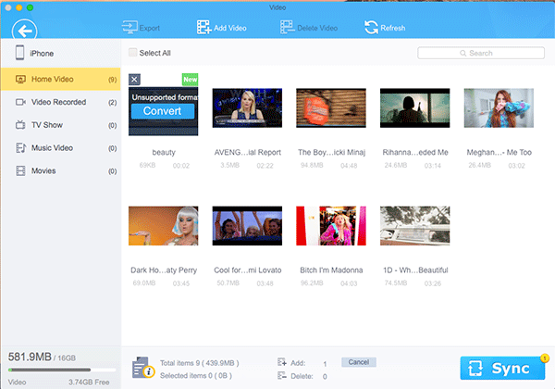The width and height of the screenshot is (555, 389).
Task: Click the Video Recorded count (2)
Action: point(112,103)
